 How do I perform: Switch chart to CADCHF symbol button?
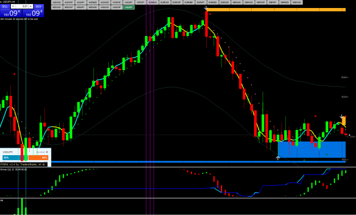(117, 2)
